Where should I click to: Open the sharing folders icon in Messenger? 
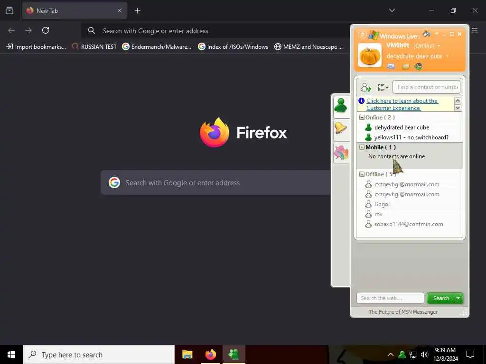point(405,66)
